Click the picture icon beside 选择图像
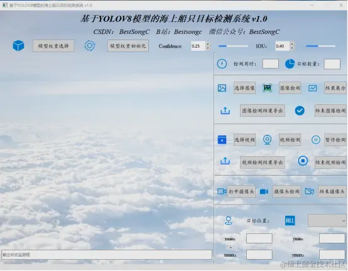This screenshot has width=348, height=271. pos(222,88)
